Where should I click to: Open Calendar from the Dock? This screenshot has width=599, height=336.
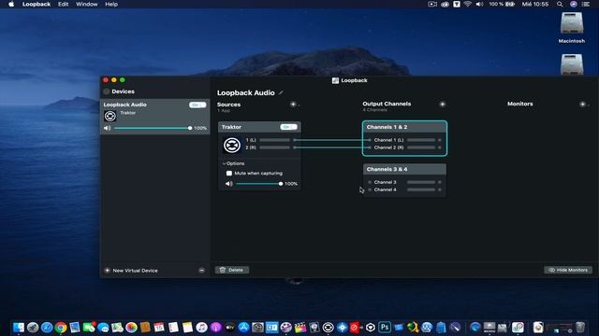point(159,328)
